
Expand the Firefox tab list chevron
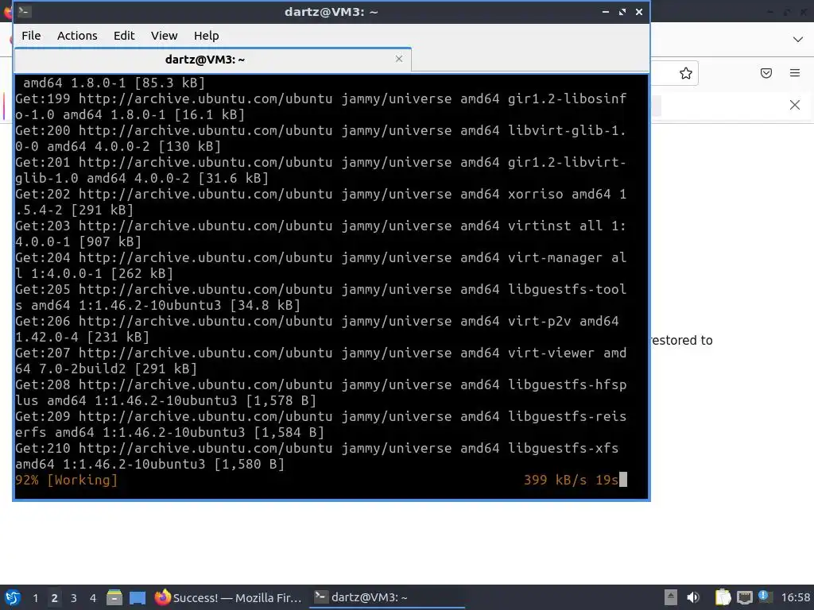798,40
